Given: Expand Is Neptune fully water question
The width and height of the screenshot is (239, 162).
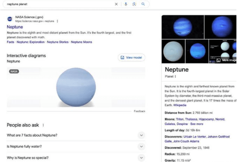Looking at the screenshot, I should 76,147.
